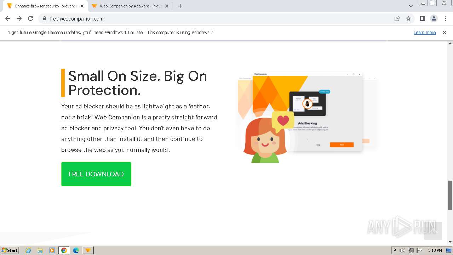Open Microsoft Edge from taskbar

pos(76,250)
